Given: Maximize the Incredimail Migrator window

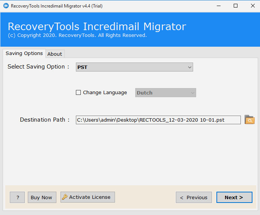Looking at the screenshot, I should (235, 6).
